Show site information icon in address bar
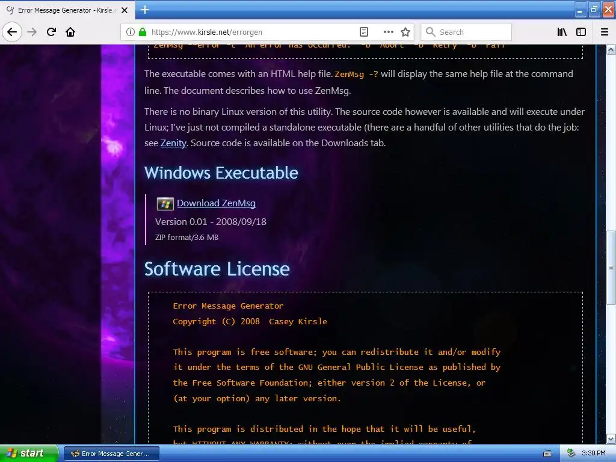Viewport: 616px width, 462px height. pyautogui.click(x=130, y=32)
